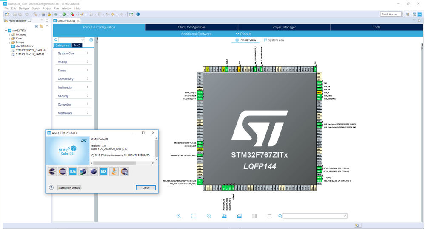Screen dimensions: 425x229
Task: Click Installation Details button
Action: click(69, 188)
